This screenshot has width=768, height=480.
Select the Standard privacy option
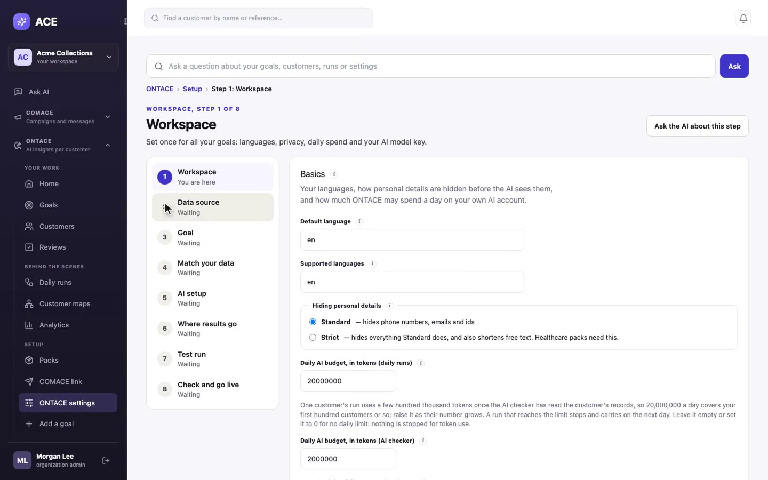313,322
